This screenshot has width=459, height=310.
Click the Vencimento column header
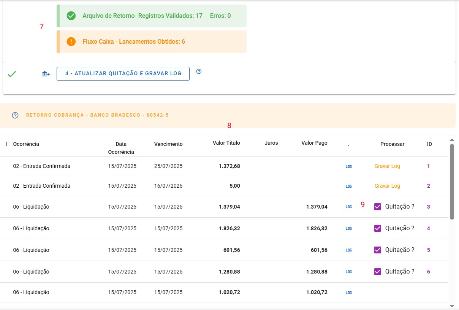168,144
